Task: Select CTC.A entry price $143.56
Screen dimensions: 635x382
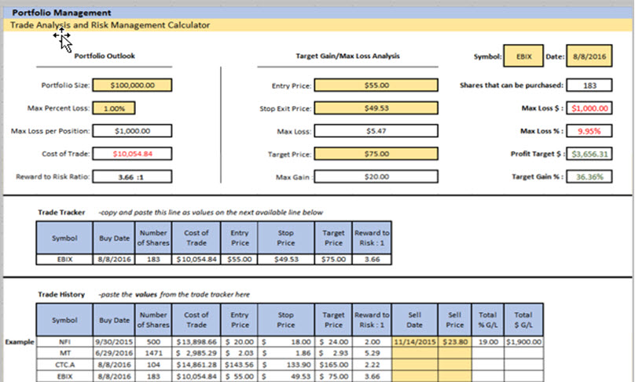Action: pyautogui.click(x=240, y=365)
